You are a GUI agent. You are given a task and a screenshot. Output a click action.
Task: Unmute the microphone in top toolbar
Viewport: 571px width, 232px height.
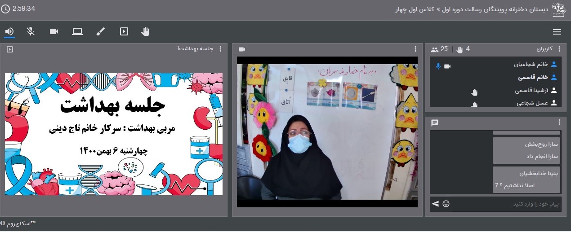tap(31, 31)
